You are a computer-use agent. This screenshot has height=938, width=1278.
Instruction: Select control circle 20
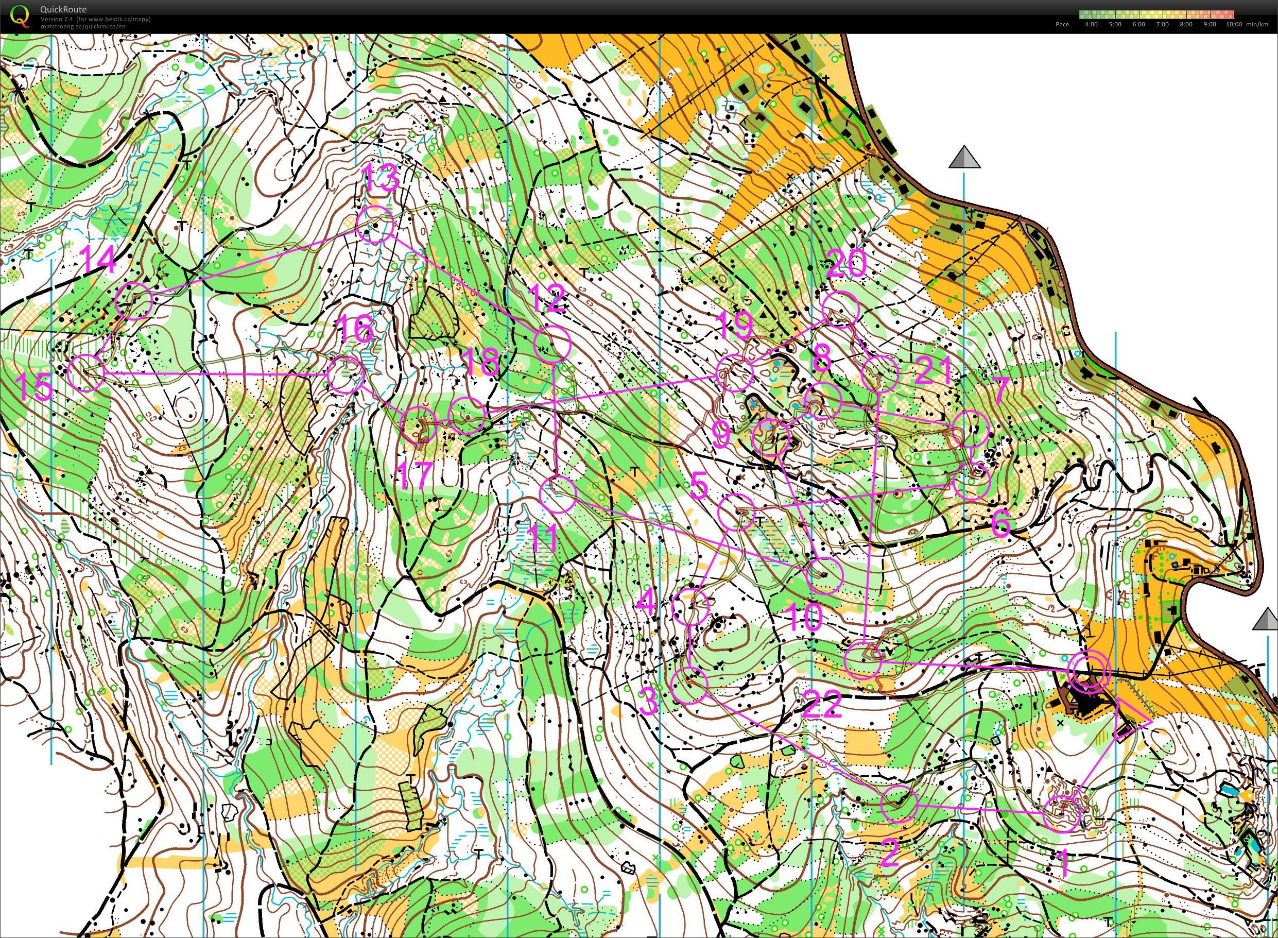(841, 309)
